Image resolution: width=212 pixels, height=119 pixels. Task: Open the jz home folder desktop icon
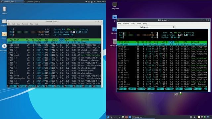tap(115, 17)
